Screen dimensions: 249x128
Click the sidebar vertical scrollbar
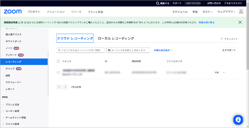(48, 74)
